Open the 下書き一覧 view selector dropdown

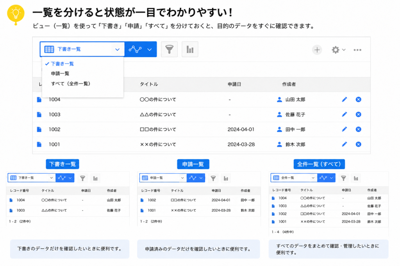[82, 49]
